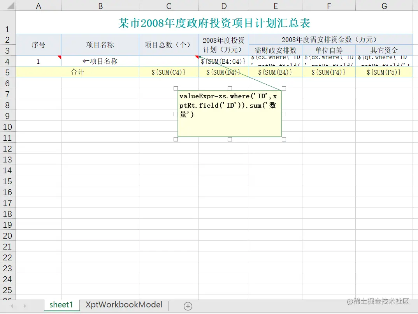Select column A header
The width and height of the screenshot is (418, 314).
pyautogui.click(x=39, y=5)
